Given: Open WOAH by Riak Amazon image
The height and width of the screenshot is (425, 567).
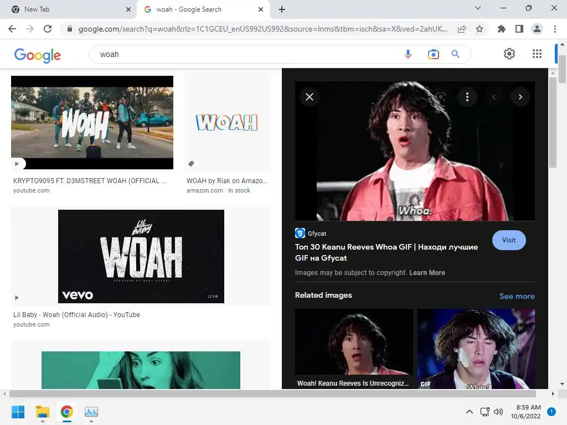Looking at the screenshot, I should tap(228, 122).
